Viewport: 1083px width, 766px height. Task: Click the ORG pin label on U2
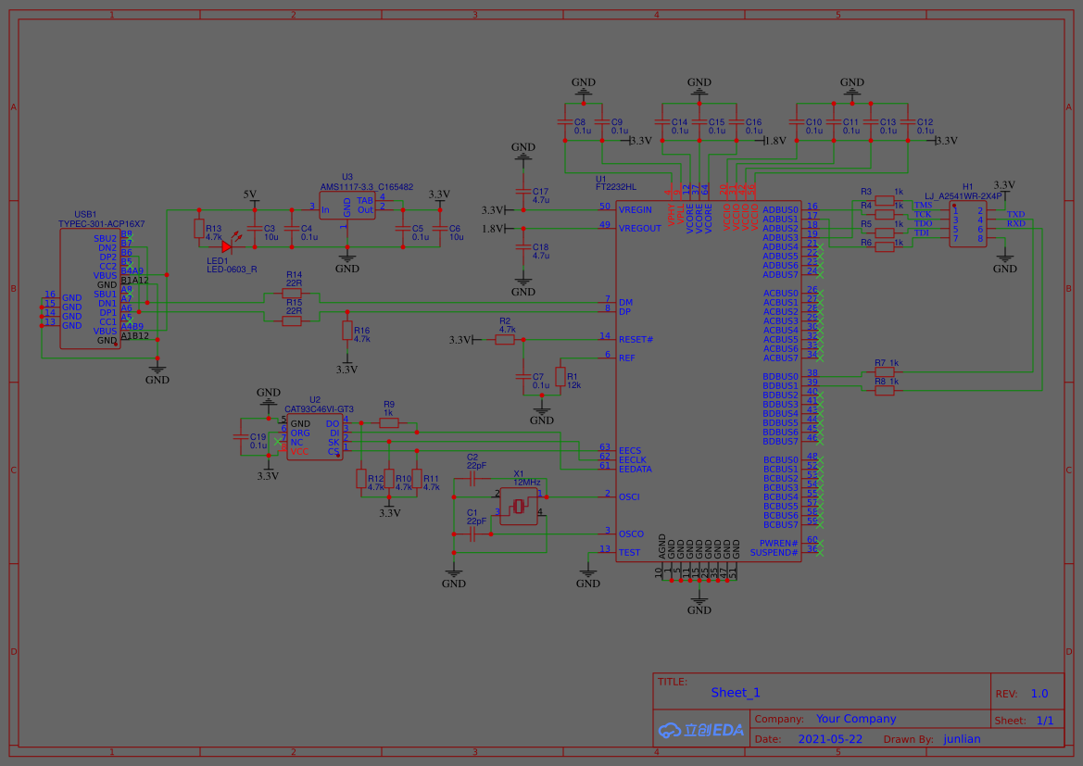[300, 433]
